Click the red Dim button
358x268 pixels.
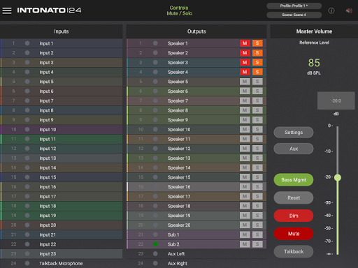coord(294,216)
